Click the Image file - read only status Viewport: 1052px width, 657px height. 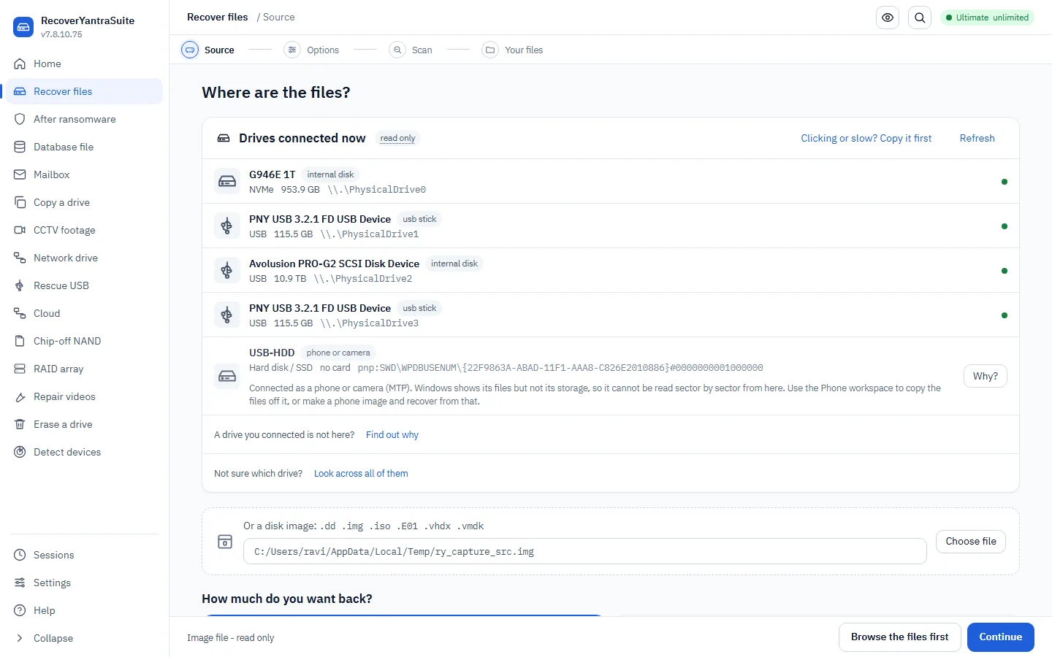coord(231,637)
